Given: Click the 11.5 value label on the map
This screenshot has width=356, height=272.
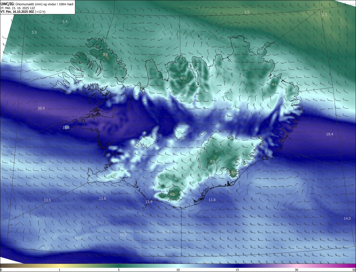Looking at the screenshot, I should tap(78, 238).
